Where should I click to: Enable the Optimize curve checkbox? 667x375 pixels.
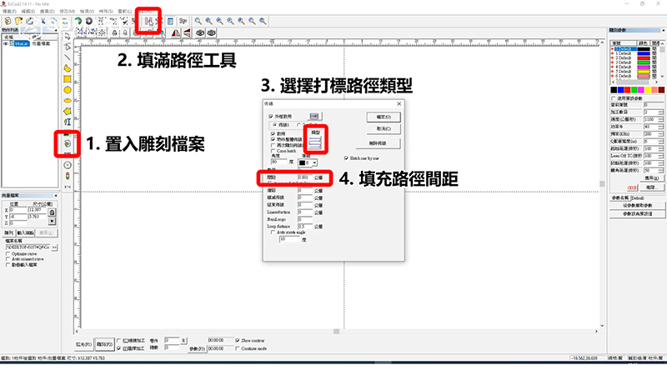point(8,254)
